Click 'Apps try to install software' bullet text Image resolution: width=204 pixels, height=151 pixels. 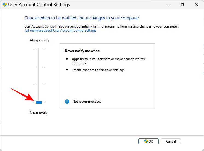108,61
